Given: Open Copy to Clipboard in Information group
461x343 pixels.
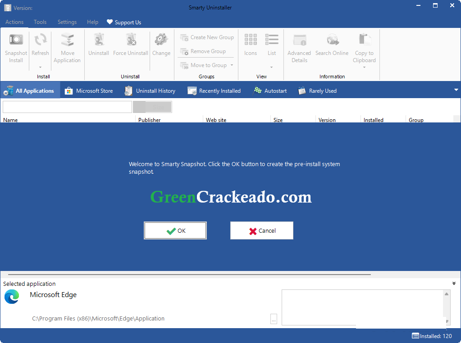Looking at the screenshot, I should click(364, 47).
